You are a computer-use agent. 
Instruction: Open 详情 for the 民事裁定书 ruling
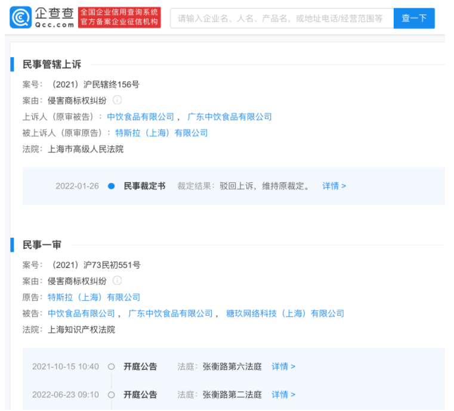pyautogui.click(x=334, y=186)
